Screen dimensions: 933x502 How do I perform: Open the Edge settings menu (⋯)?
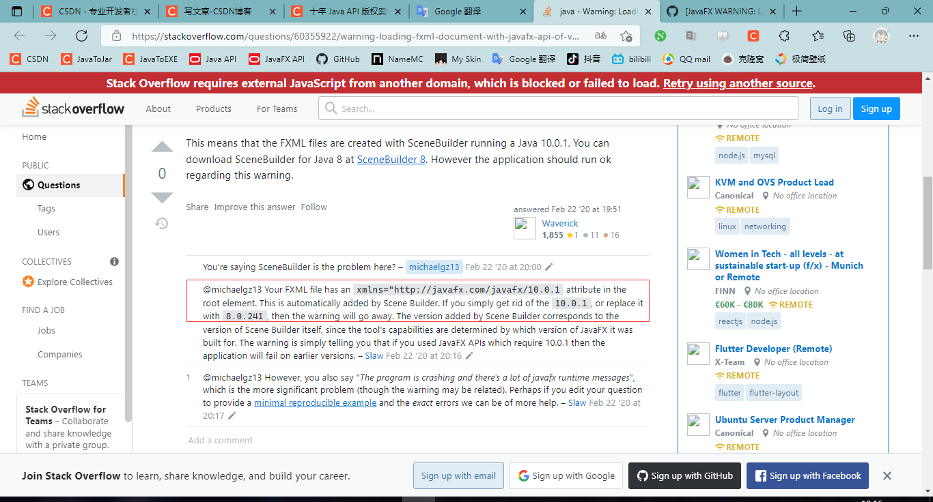913,35
